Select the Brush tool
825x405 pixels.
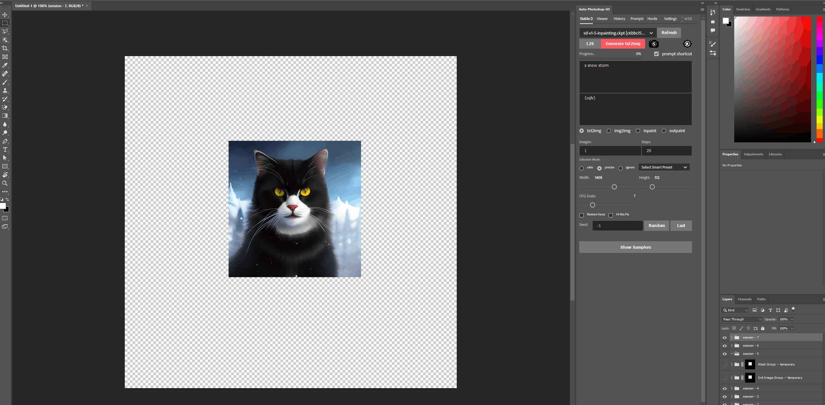[x=5, y=82]
